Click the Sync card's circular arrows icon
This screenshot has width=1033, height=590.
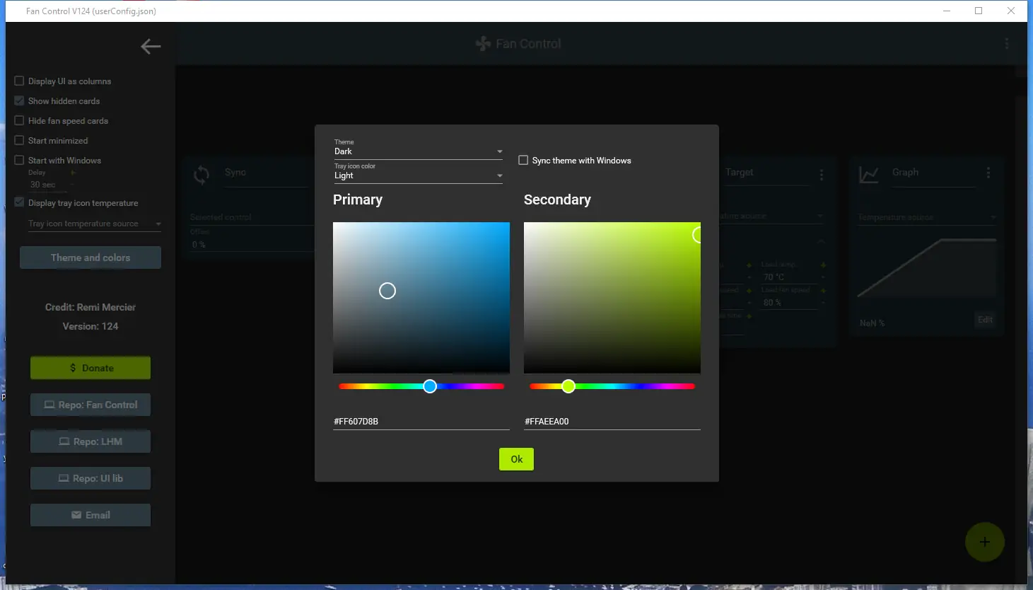coord(202,175)
